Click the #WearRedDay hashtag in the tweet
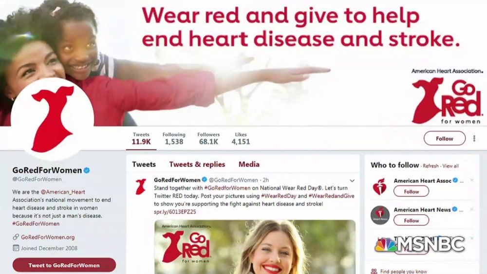Screen dimensions: 487x274 (x=279, y=196)
